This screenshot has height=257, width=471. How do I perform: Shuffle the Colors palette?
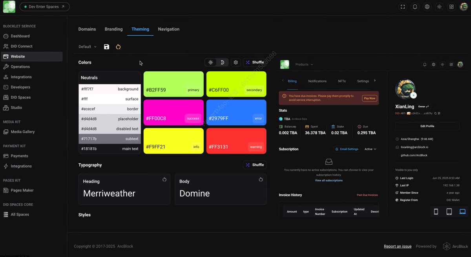[x=255, y=62]
